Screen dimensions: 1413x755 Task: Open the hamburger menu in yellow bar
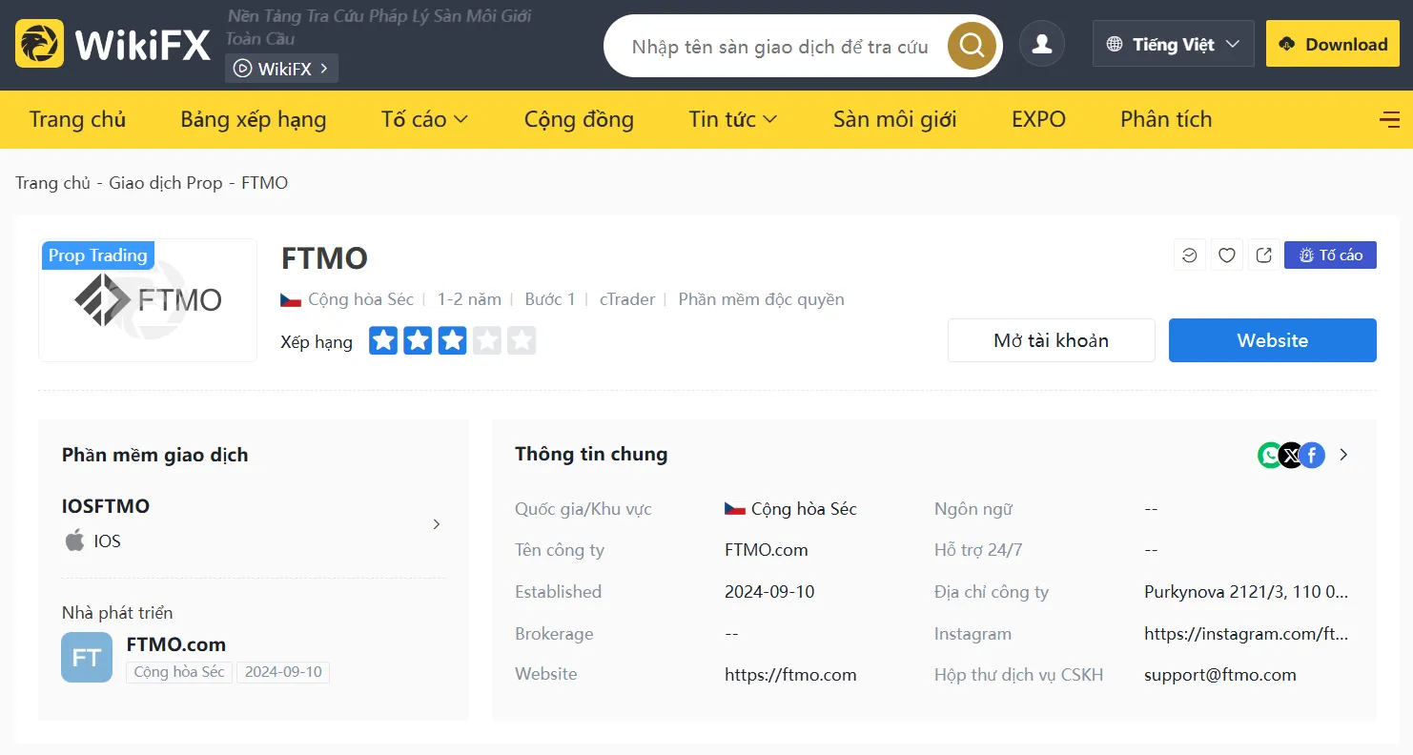pyautogui.click(x=1389, y=119)
